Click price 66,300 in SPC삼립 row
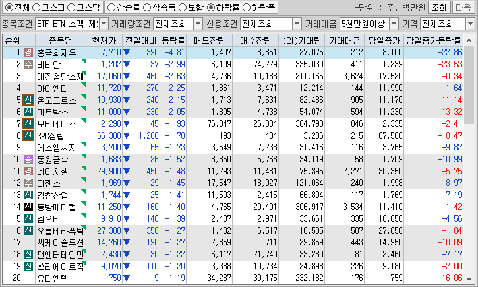The height and width of the screenshot is (287, 478). tap(109, 136)
